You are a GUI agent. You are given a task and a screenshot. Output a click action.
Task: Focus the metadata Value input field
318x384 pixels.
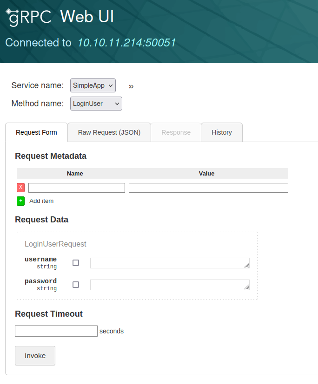click(208, 188)
